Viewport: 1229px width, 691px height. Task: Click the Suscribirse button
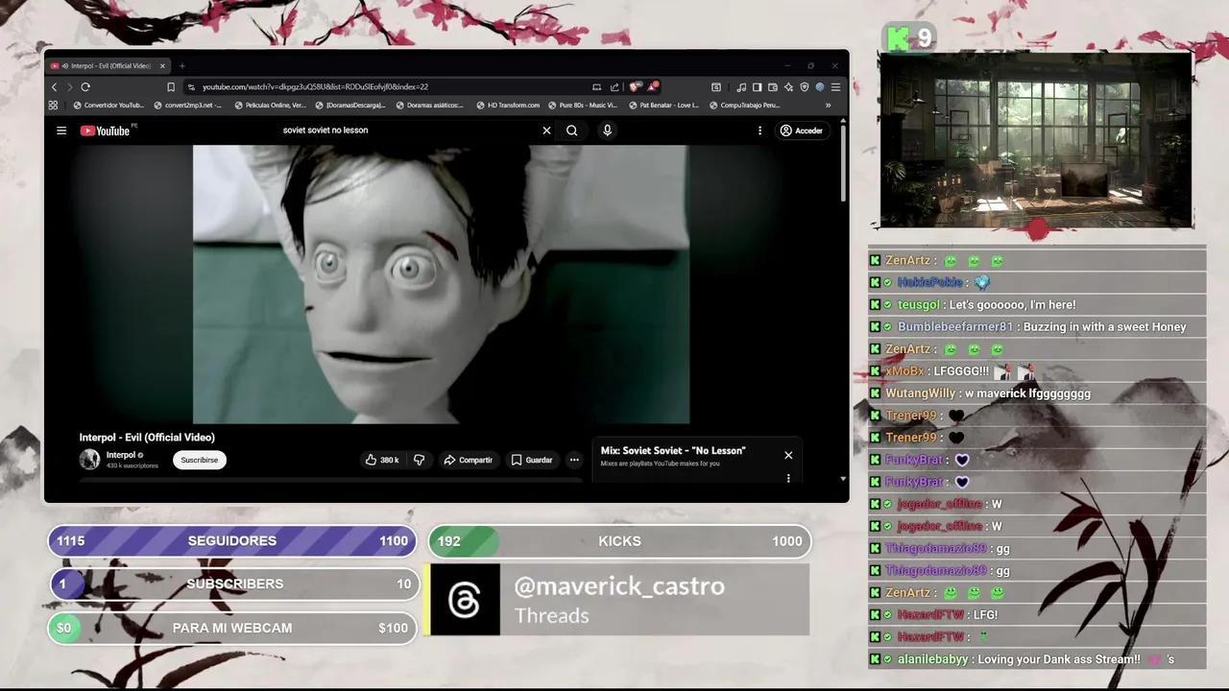[200, 460]
